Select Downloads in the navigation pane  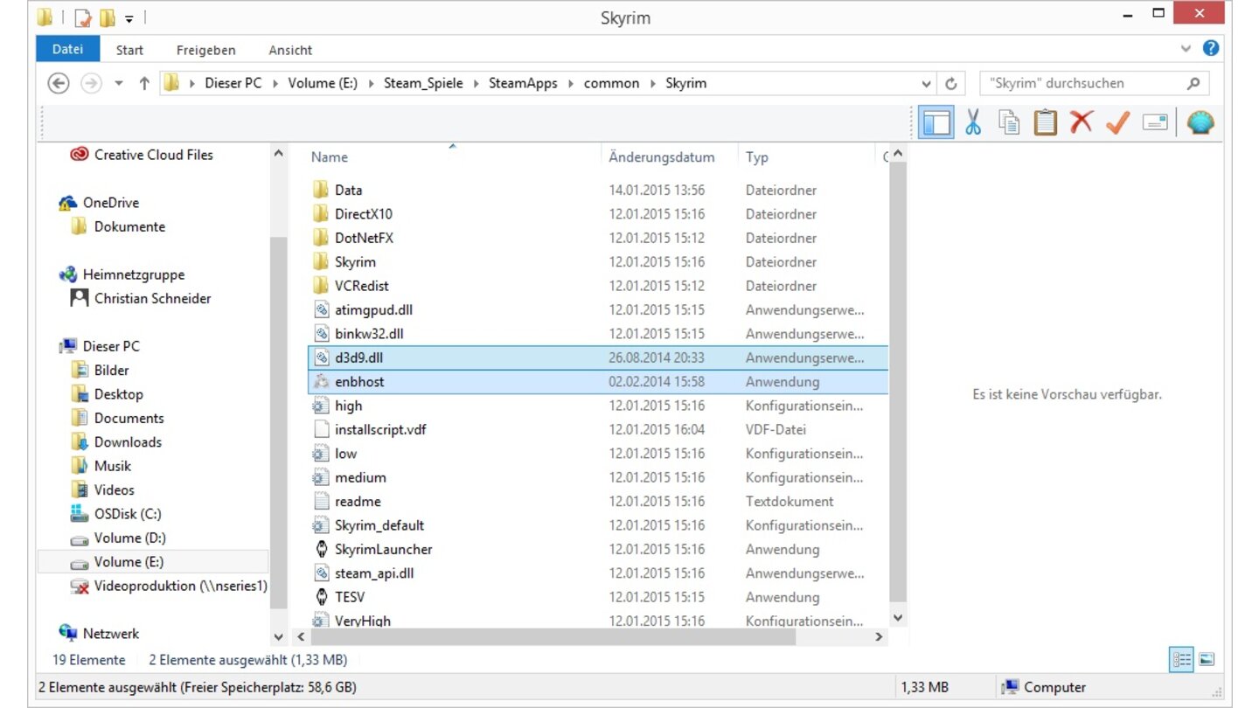pos(116,442)
